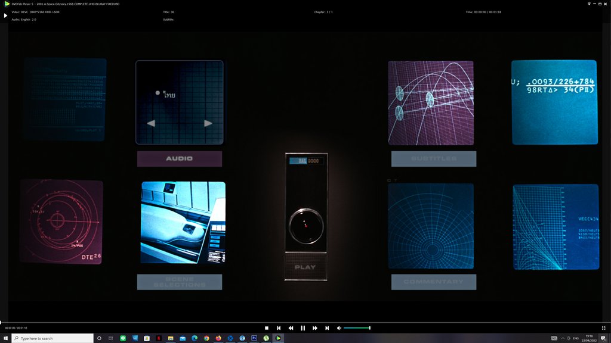Image resolution: width=611 pixels, height=343 pixels.
Task: Open the COMMENTARY menu button
Action: pyautogui.click(x=434, y=282)
